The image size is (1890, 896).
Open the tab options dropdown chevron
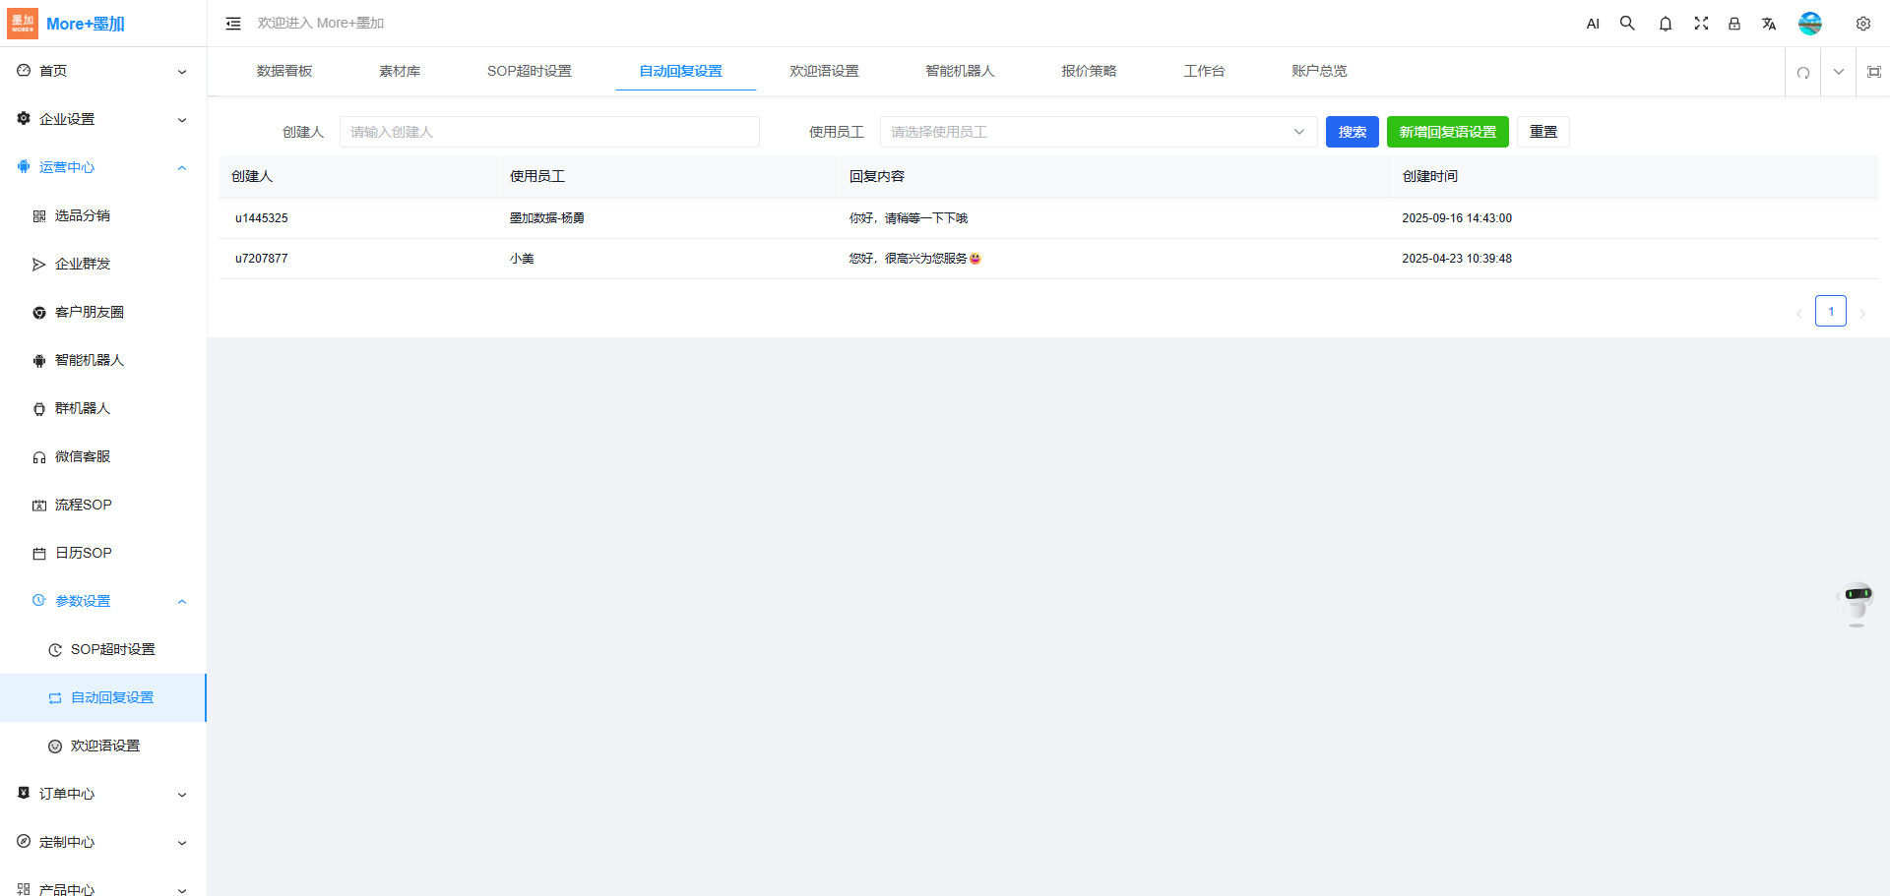pyautogui.click(x=1838, y=72)
